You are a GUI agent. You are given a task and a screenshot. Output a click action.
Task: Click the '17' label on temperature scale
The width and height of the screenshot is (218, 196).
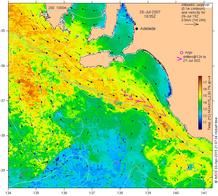click(205, 82)
